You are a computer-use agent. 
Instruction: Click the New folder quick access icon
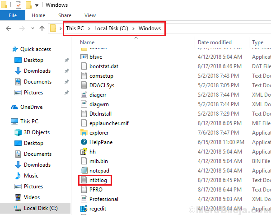click(28, 5)
